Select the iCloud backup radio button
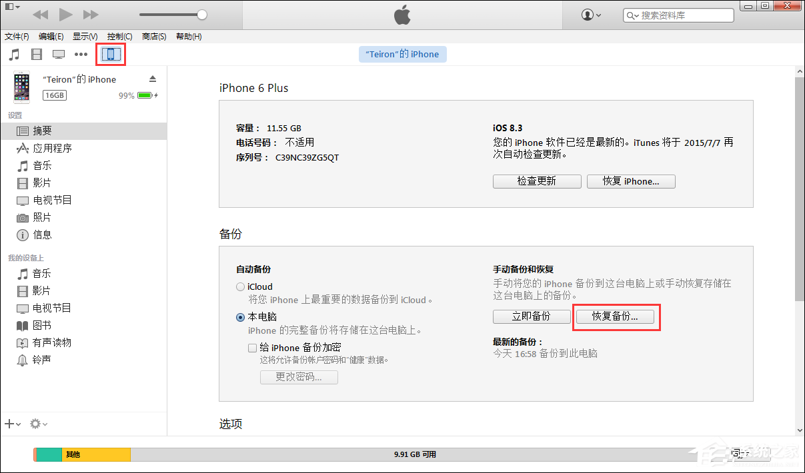Image resolution: width=805 pixels, height=473 pixels. tap(239, 286)
